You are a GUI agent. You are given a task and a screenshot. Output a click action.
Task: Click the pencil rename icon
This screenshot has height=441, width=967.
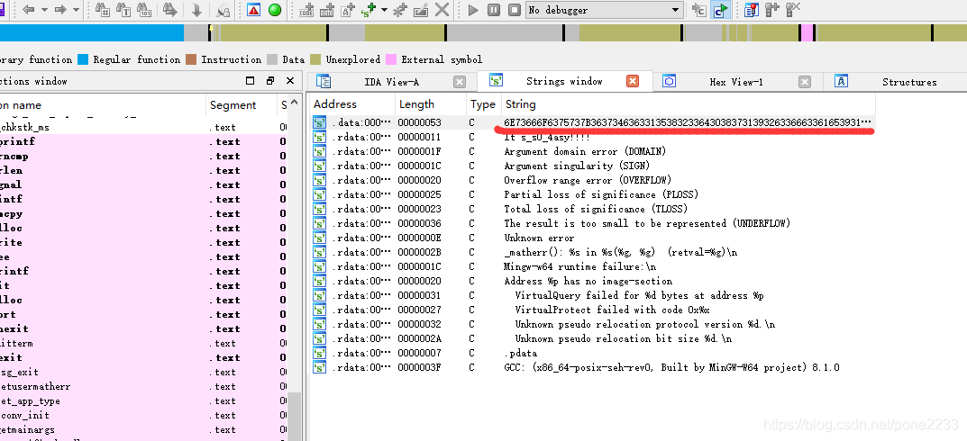pyautogui.click(x=421, y=10)
